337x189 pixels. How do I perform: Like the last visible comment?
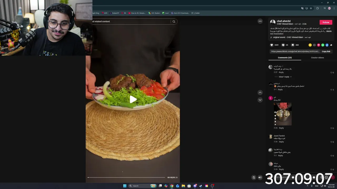[x=331, y=169]
